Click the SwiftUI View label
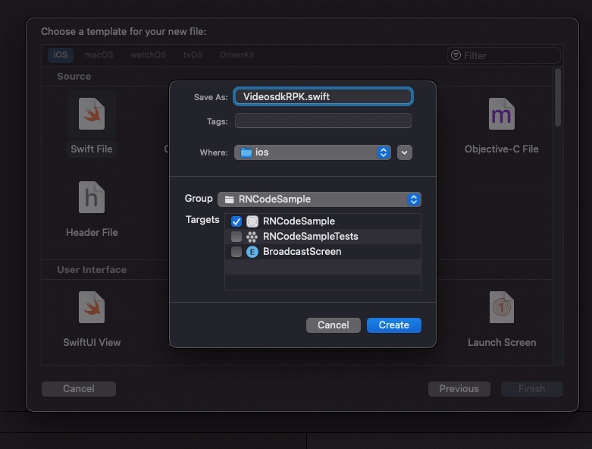 pyautogui.click(x=92, y=342)
